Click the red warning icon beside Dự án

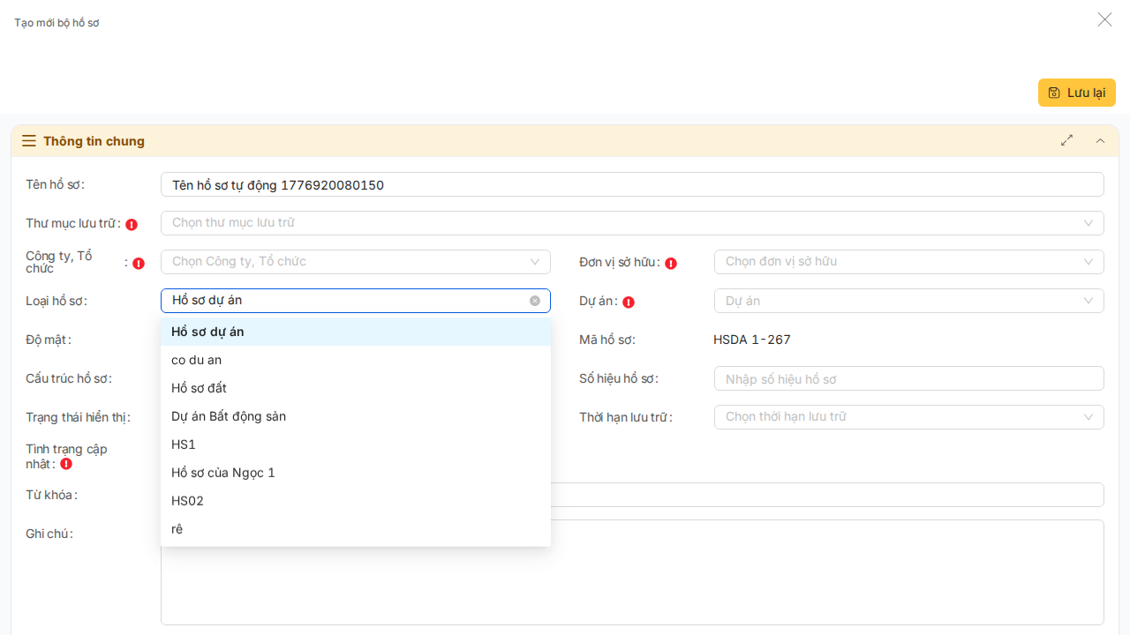pos(629,302)
